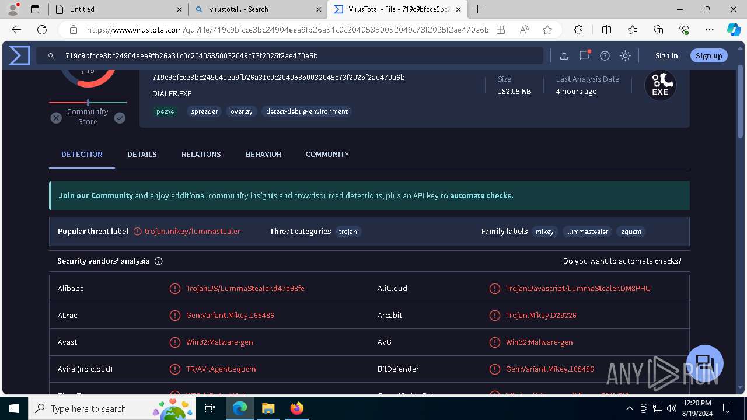Click the upload file icon
Viewport: 747px width, 420px height.
coord(564,55)
